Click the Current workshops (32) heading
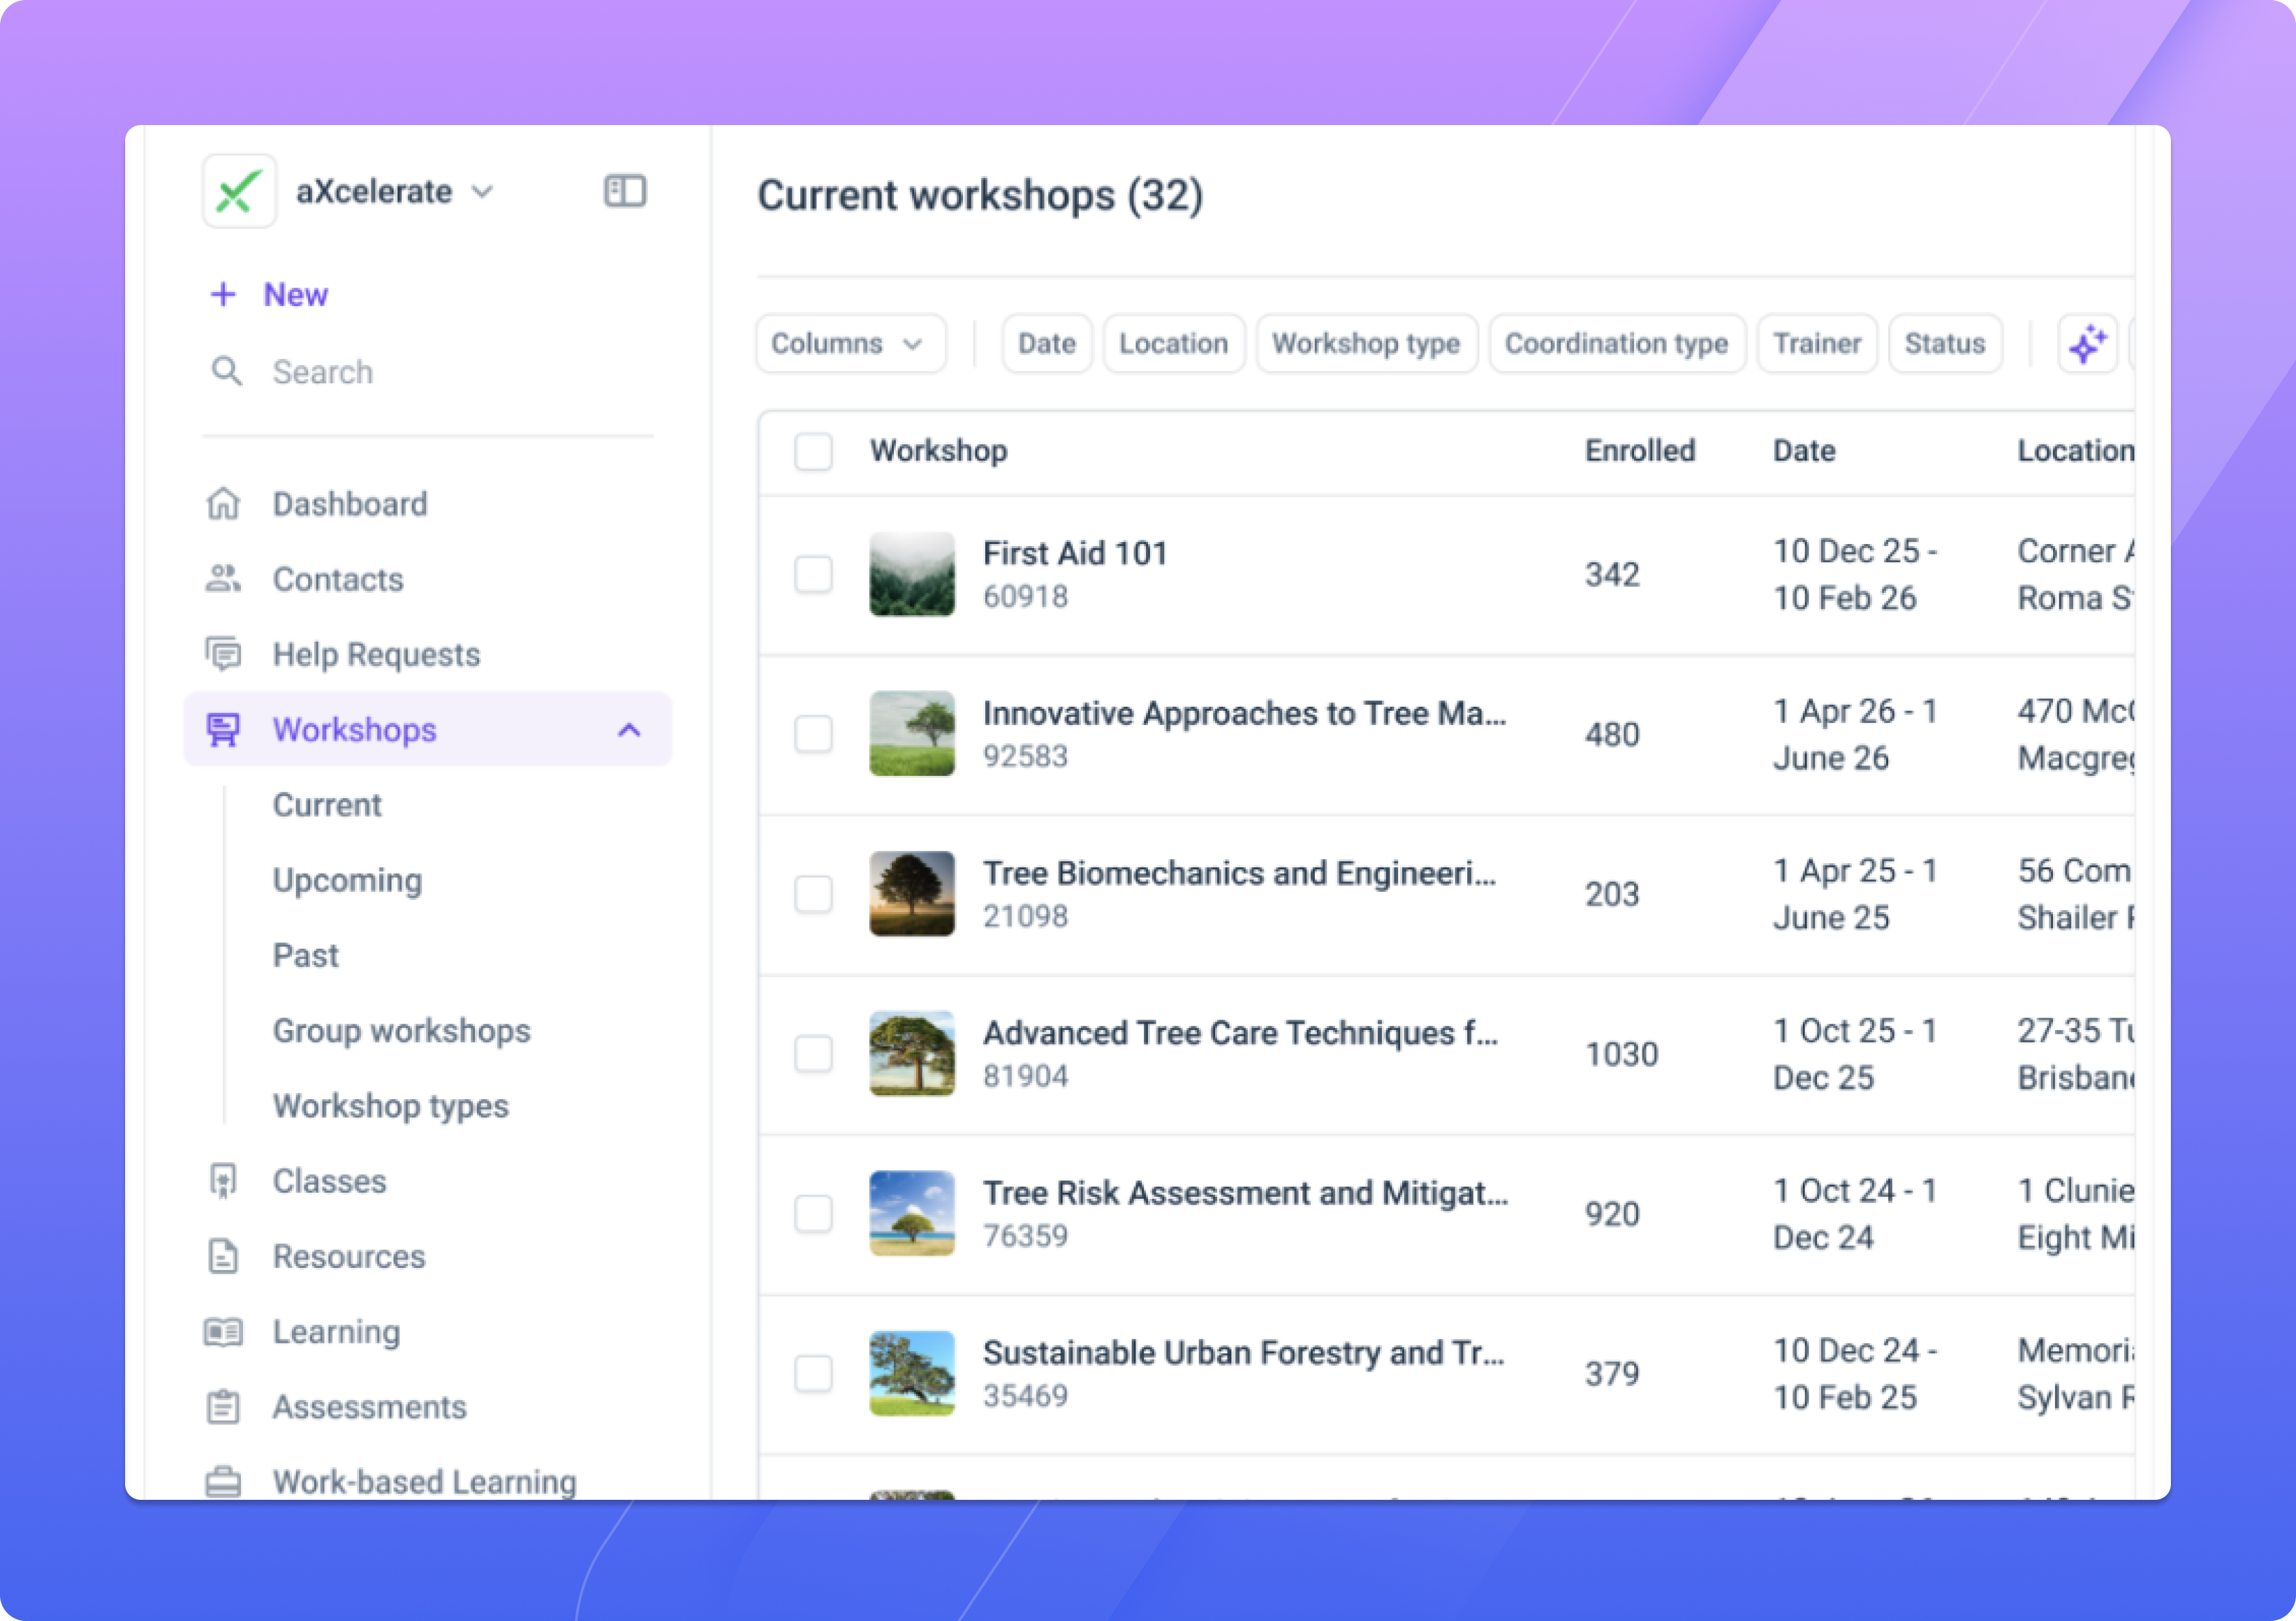Viewport: 2296px width, 1621px height. point(980,195)
